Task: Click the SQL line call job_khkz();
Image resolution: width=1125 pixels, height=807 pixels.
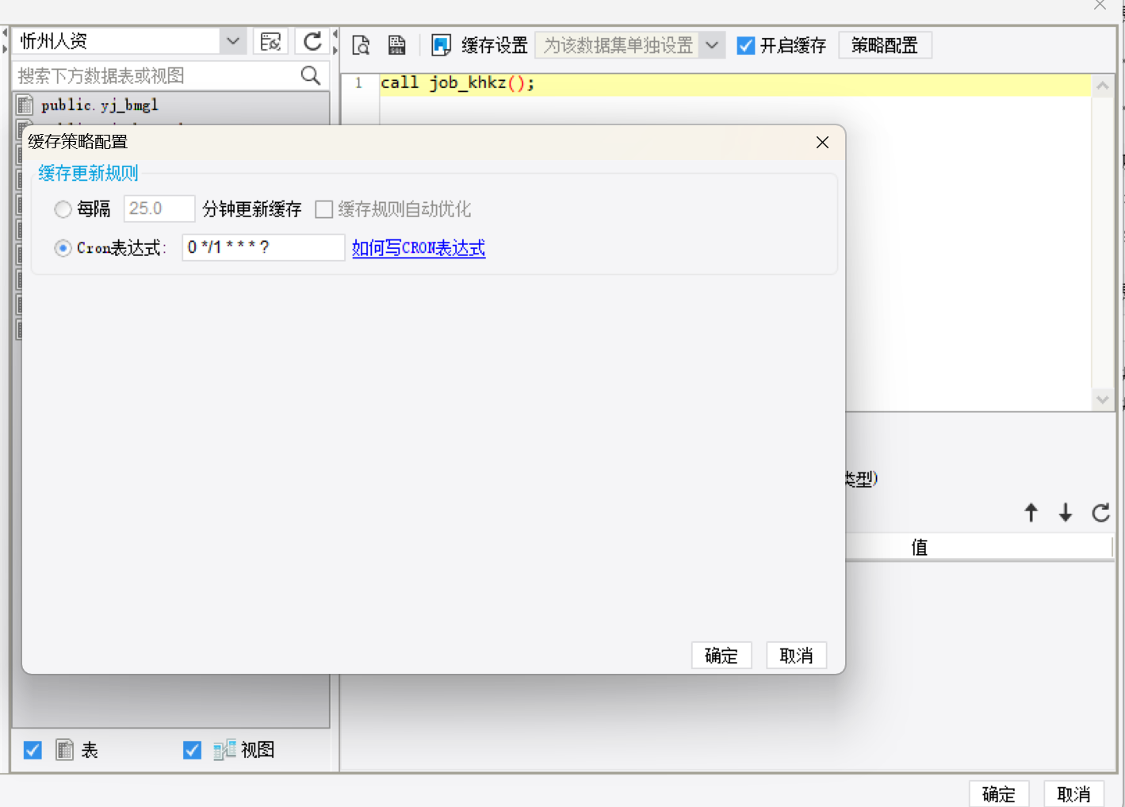Action: tap(457, 83)
